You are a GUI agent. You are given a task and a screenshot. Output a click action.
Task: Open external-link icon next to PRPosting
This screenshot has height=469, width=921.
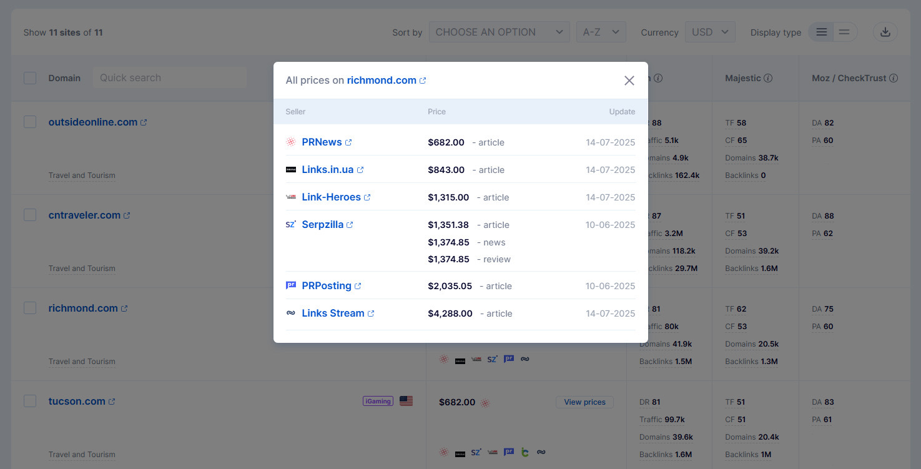point(358,286)
